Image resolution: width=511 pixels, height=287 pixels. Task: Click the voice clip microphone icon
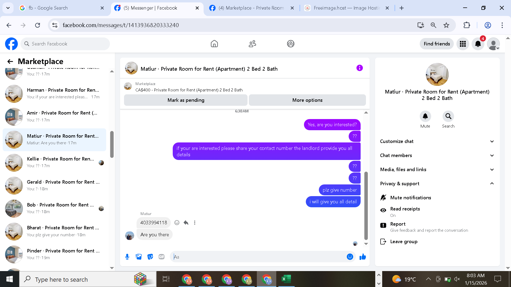(x=127, y=257)
